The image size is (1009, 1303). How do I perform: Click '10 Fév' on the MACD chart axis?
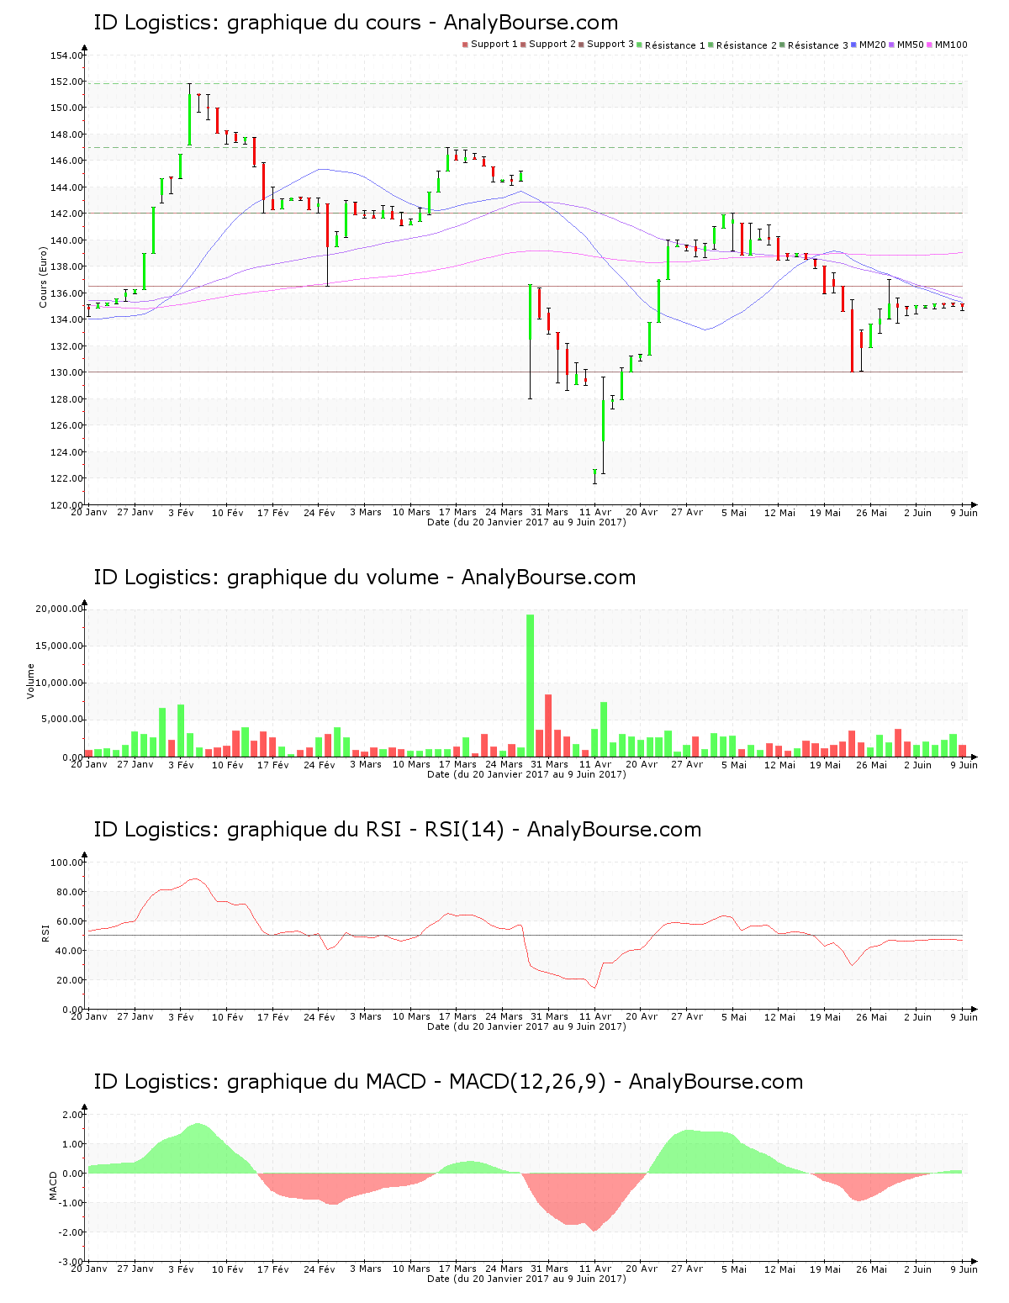[227, 1269]
